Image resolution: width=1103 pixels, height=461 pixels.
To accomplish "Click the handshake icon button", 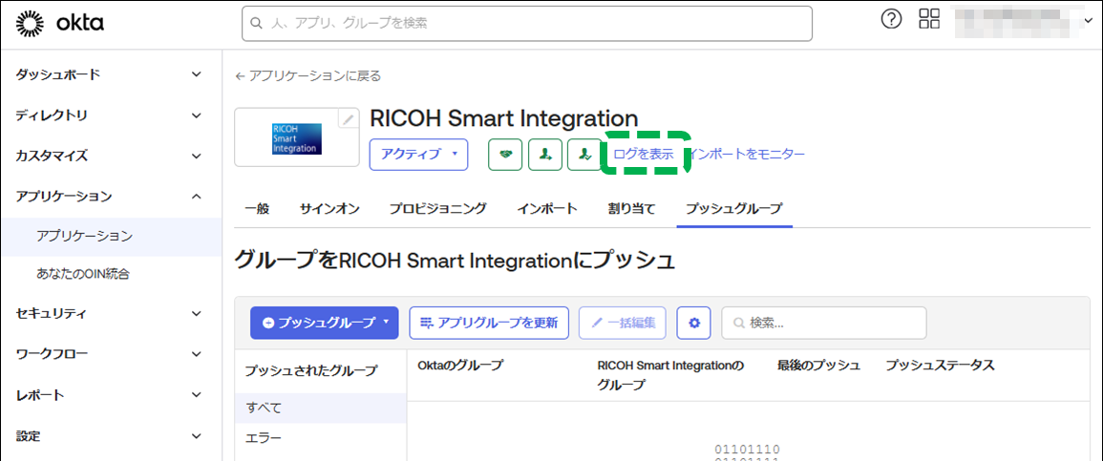I will [506, 155].
